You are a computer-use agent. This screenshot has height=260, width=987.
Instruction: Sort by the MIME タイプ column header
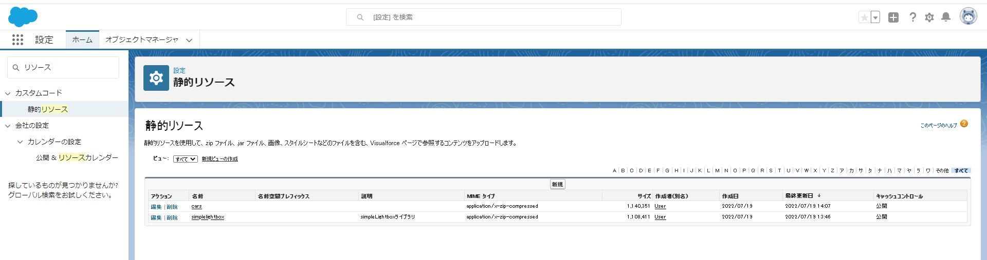[x=481, y=196]
